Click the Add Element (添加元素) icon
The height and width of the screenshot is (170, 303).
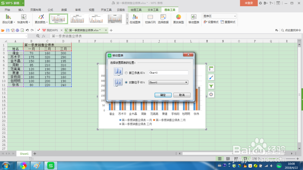pyautogui.click(x=8, y=17)
